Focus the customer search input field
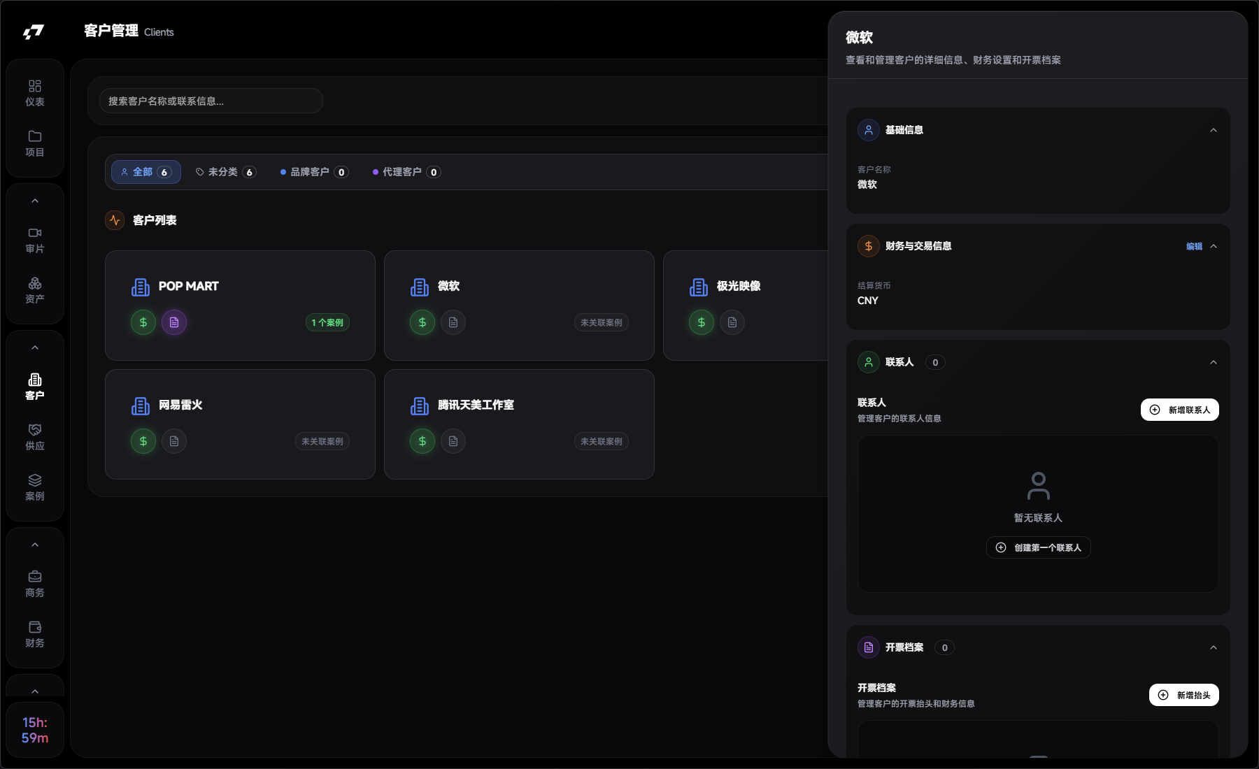The height and width of the screenshot is (769, 1259). click(211, 101)
